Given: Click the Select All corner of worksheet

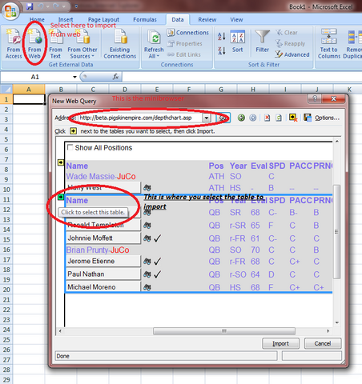Looking at the screenshot, I should 6,89.
